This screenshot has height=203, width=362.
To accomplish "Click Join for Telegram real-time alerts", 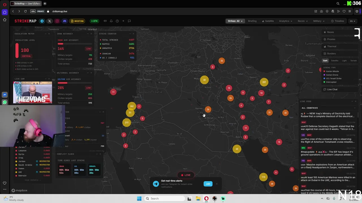I will (x=208, y=184).
